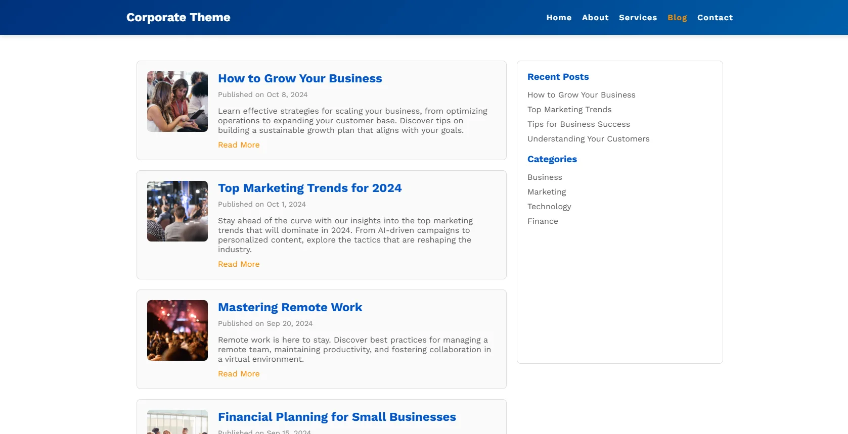Open 'Top Marketing Trends for 2024' heading
Screen dimensions: 848x434
pos(309,188)
